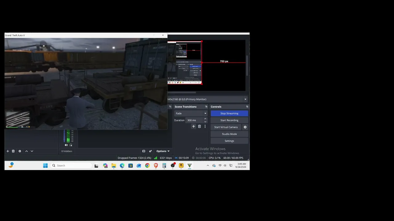Viewport: 394px width, 221px height.
Task: Add a new scene with plus icon
Action: (x=8, y=151)
